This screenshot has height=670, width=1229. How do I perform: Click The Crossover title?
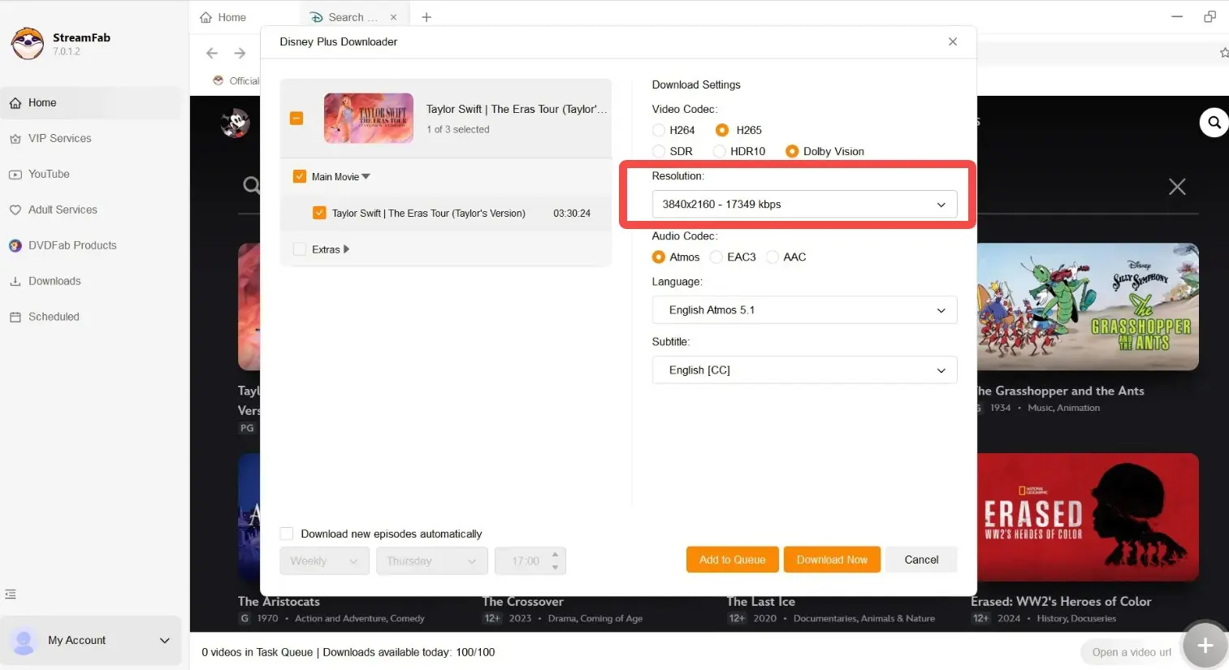tap(523, 602)
